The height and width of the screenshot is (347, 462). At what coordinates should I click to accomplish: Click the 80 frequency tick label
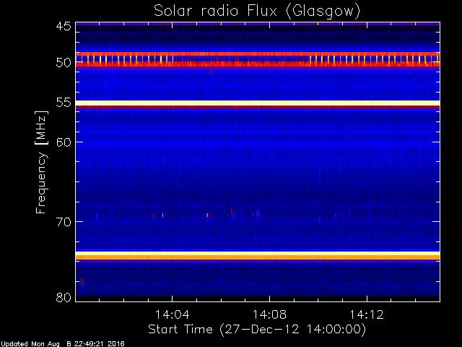64,297
